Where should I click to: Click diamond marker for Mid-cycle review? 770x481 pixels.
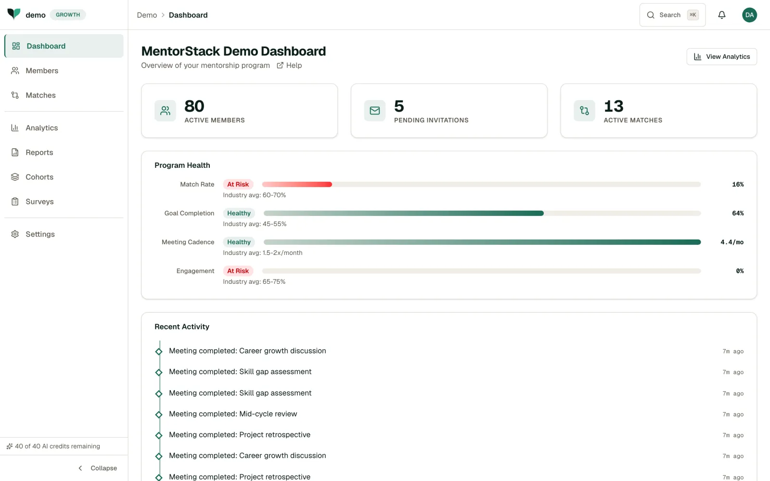click(159, 415)
